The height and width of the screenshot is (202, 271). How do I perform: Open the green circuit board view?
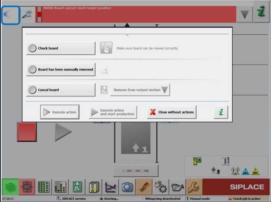pyautogui.click(x=77, y=187)
